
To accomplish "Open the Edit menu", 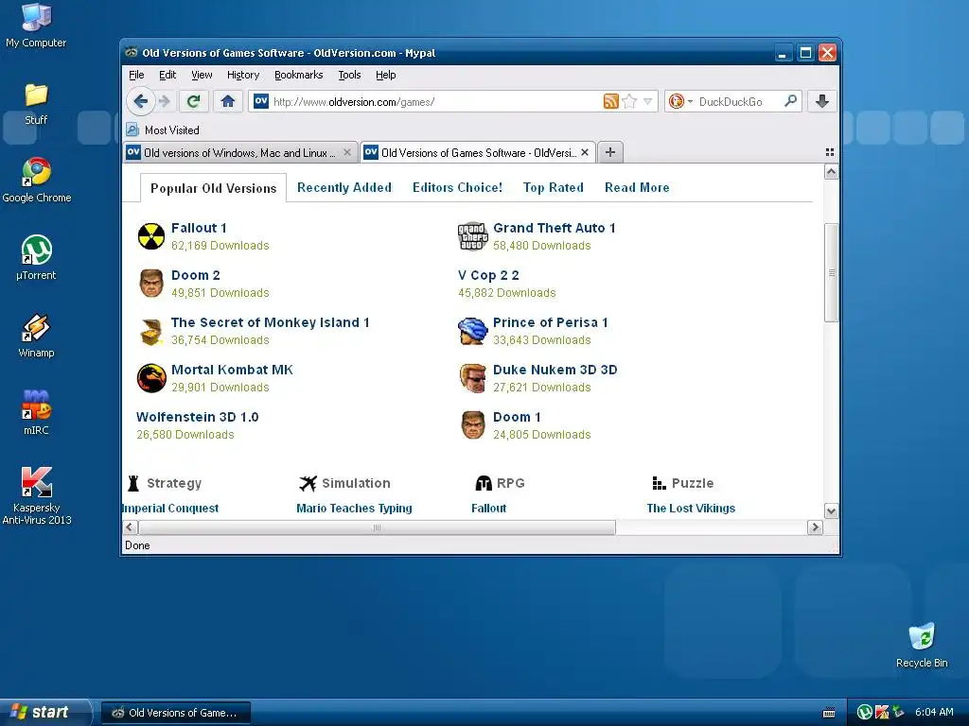I will (x=167, y=75).
